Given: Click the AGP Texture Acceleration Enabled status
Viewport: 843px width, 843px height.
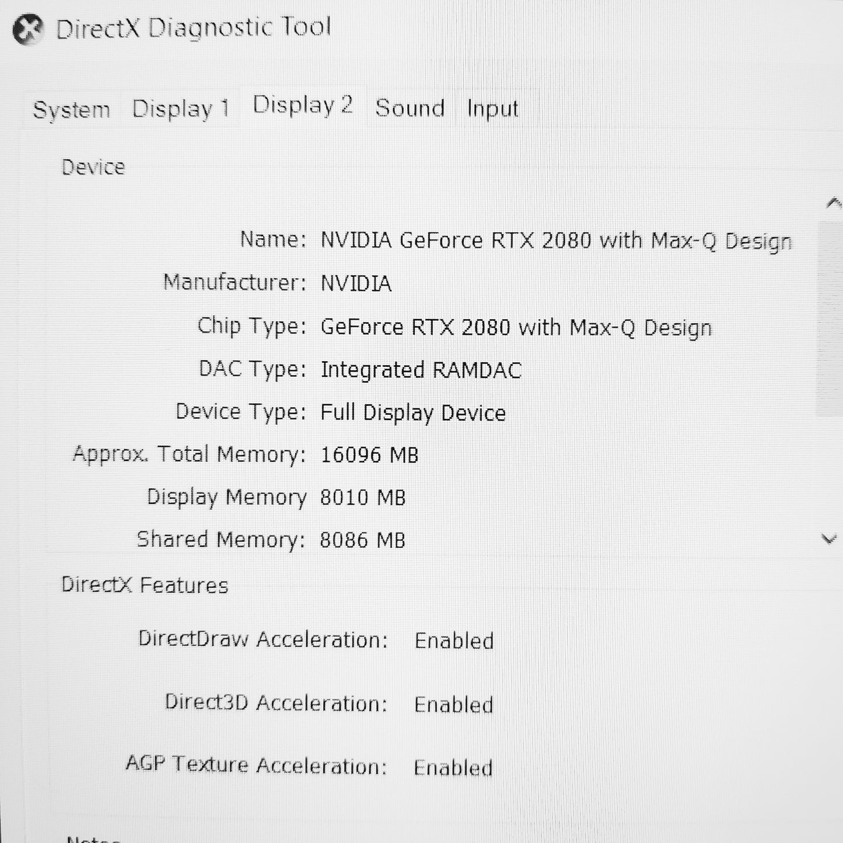Looking at the screenshot, I should point(453,768).
